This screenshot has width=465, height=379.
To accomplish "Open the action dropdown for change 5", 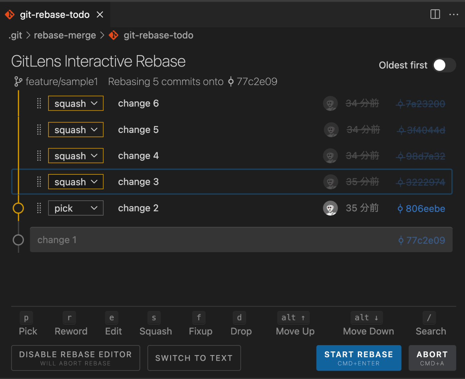I will [76, 130].
